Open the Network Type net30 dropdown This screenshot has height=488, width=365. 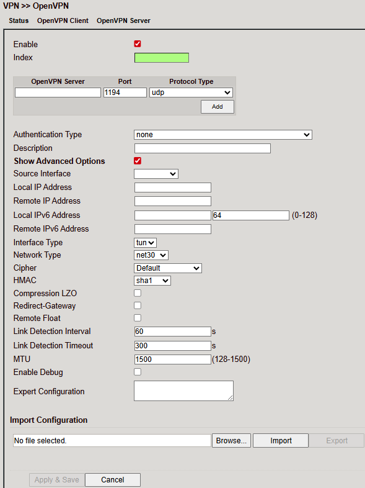pyautogui.click(x=151, y=255)
